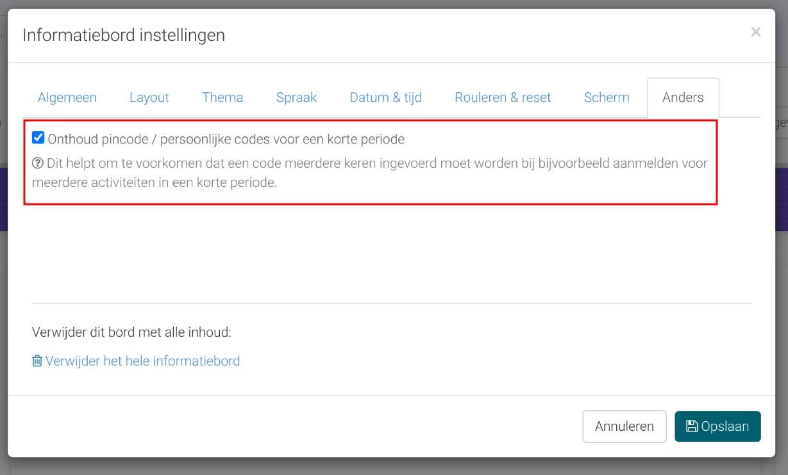
Task: Open the Layout tab
Action: (x=149, y=97)
